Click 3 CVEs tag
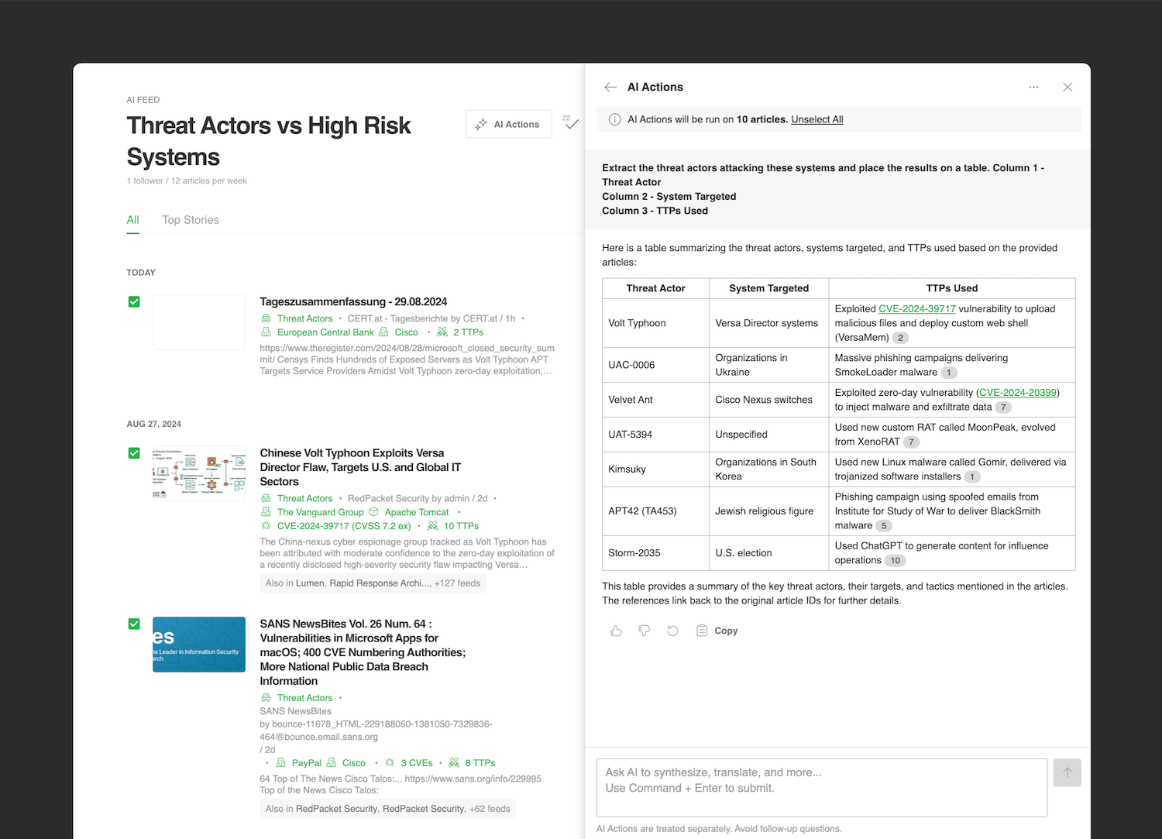 click(x=417, y=763)
